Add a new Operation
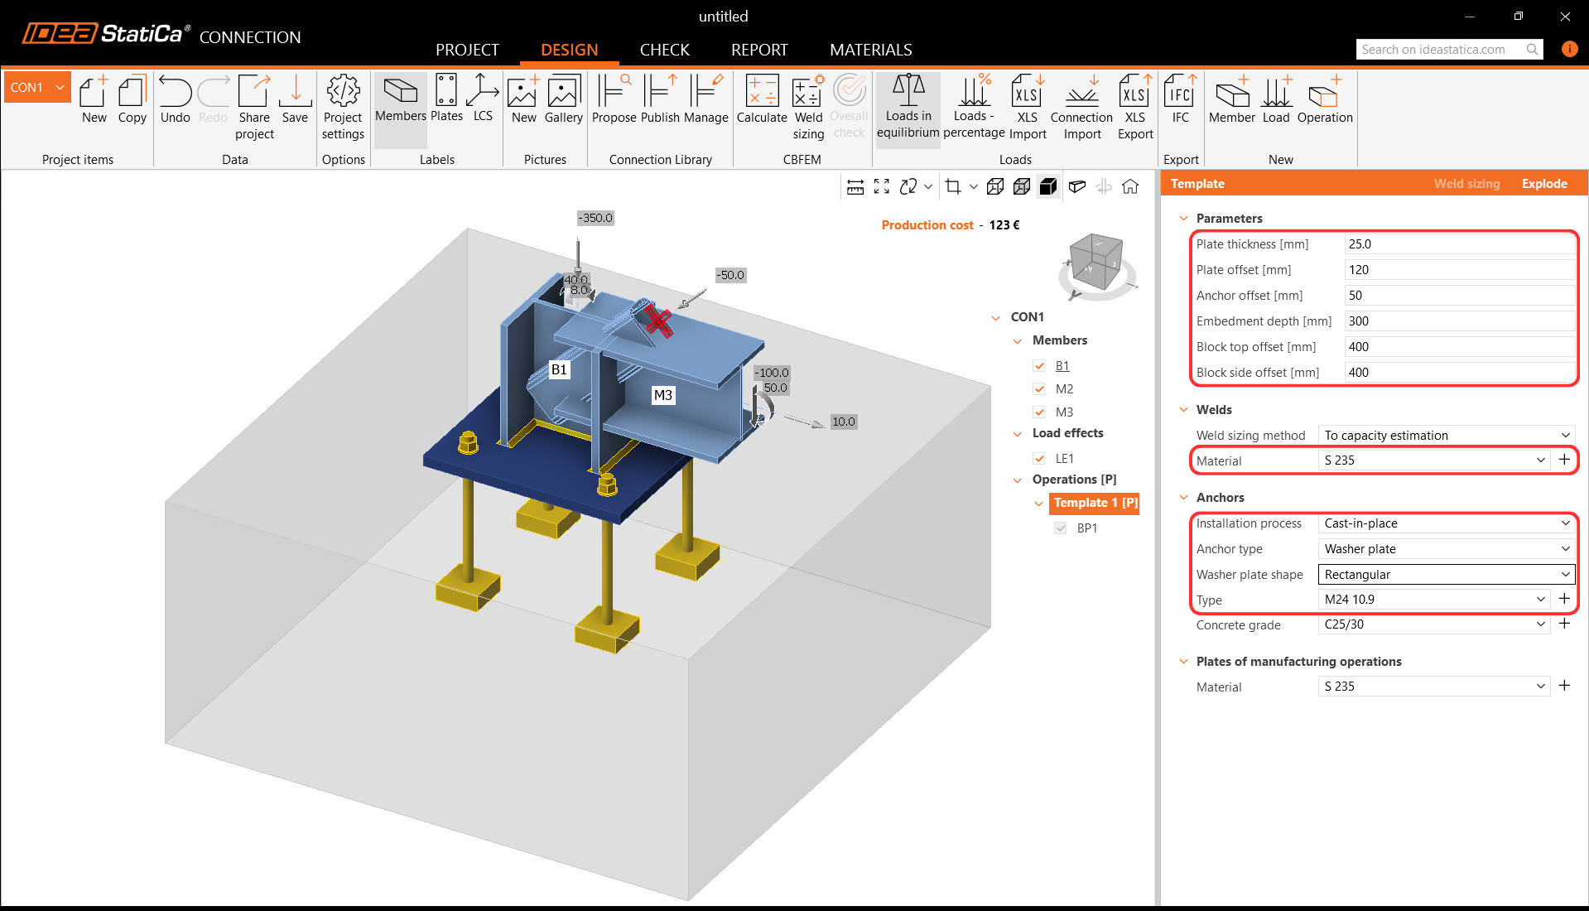The image size is (1589, 911). click(1325, 100)
